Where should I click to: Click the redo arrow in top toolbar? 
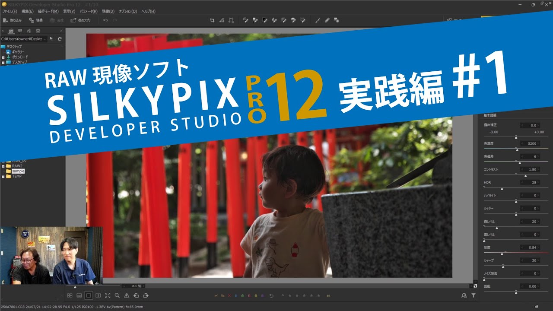click(x=115, y=20)
